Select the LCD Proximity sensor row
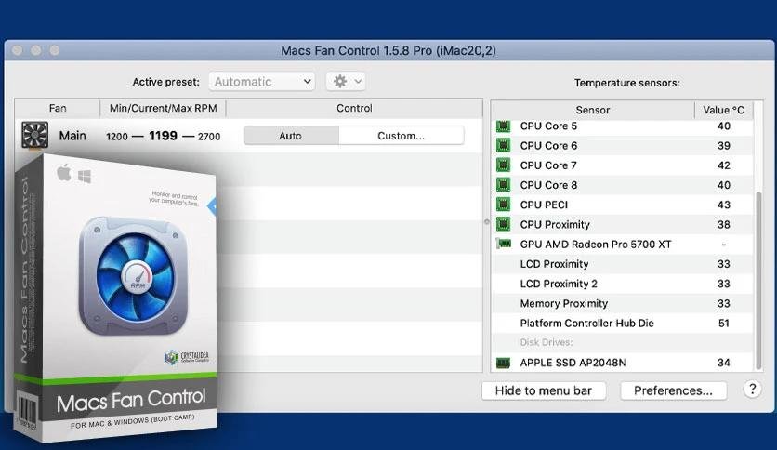 [623, 264]
